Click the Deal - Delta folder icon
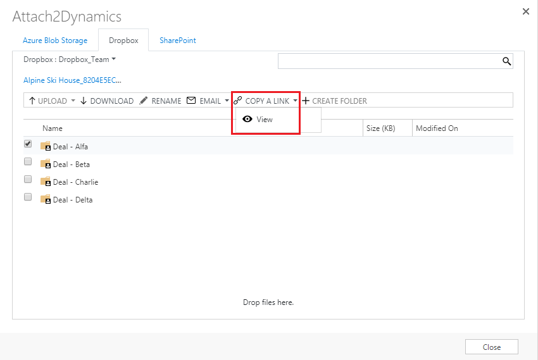Screen dimensions: 538x360 tap(46, 199)
